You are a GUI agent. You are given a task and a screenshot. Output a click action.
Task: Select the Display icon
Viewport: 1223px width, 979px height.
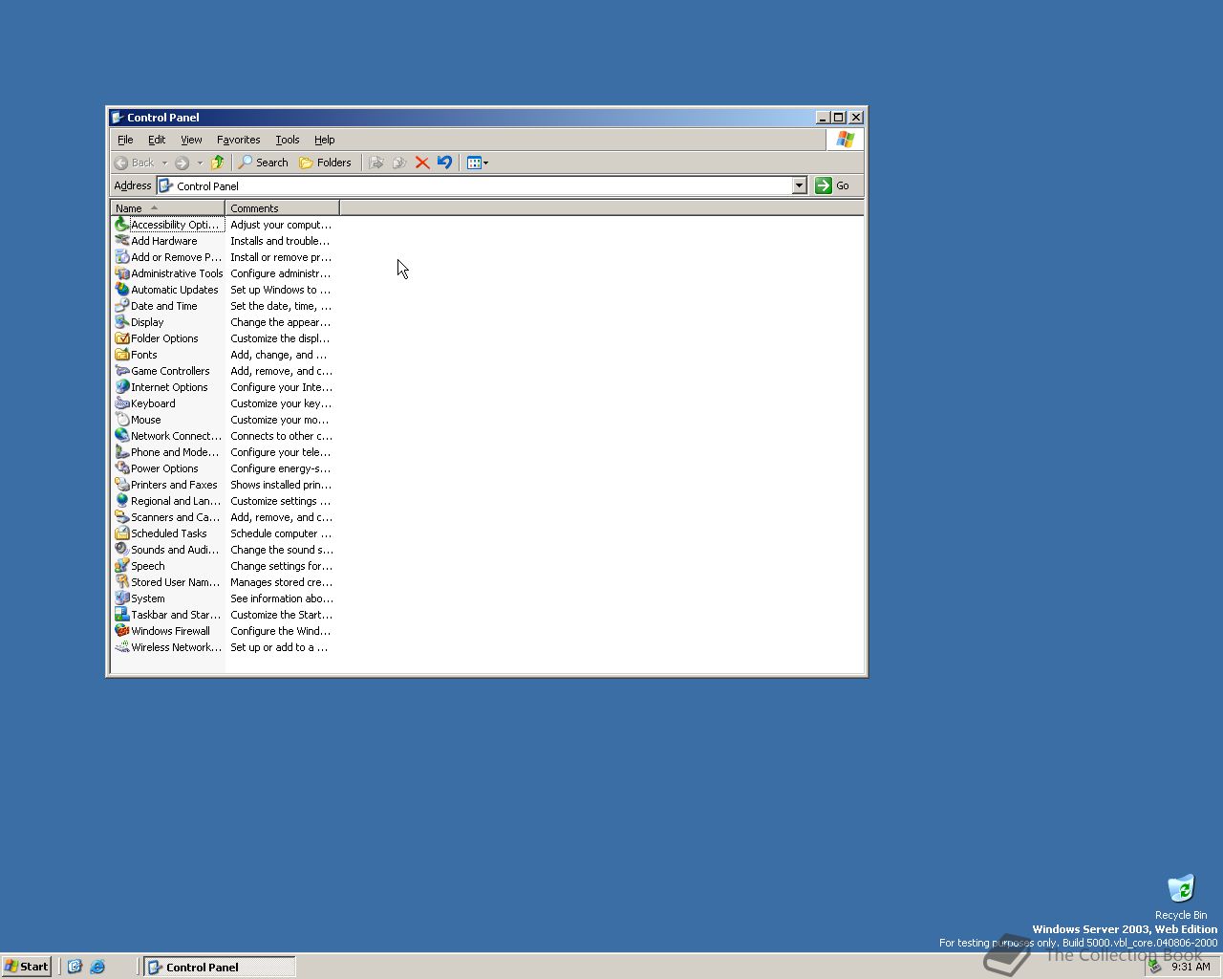click(x=121, y=322)
